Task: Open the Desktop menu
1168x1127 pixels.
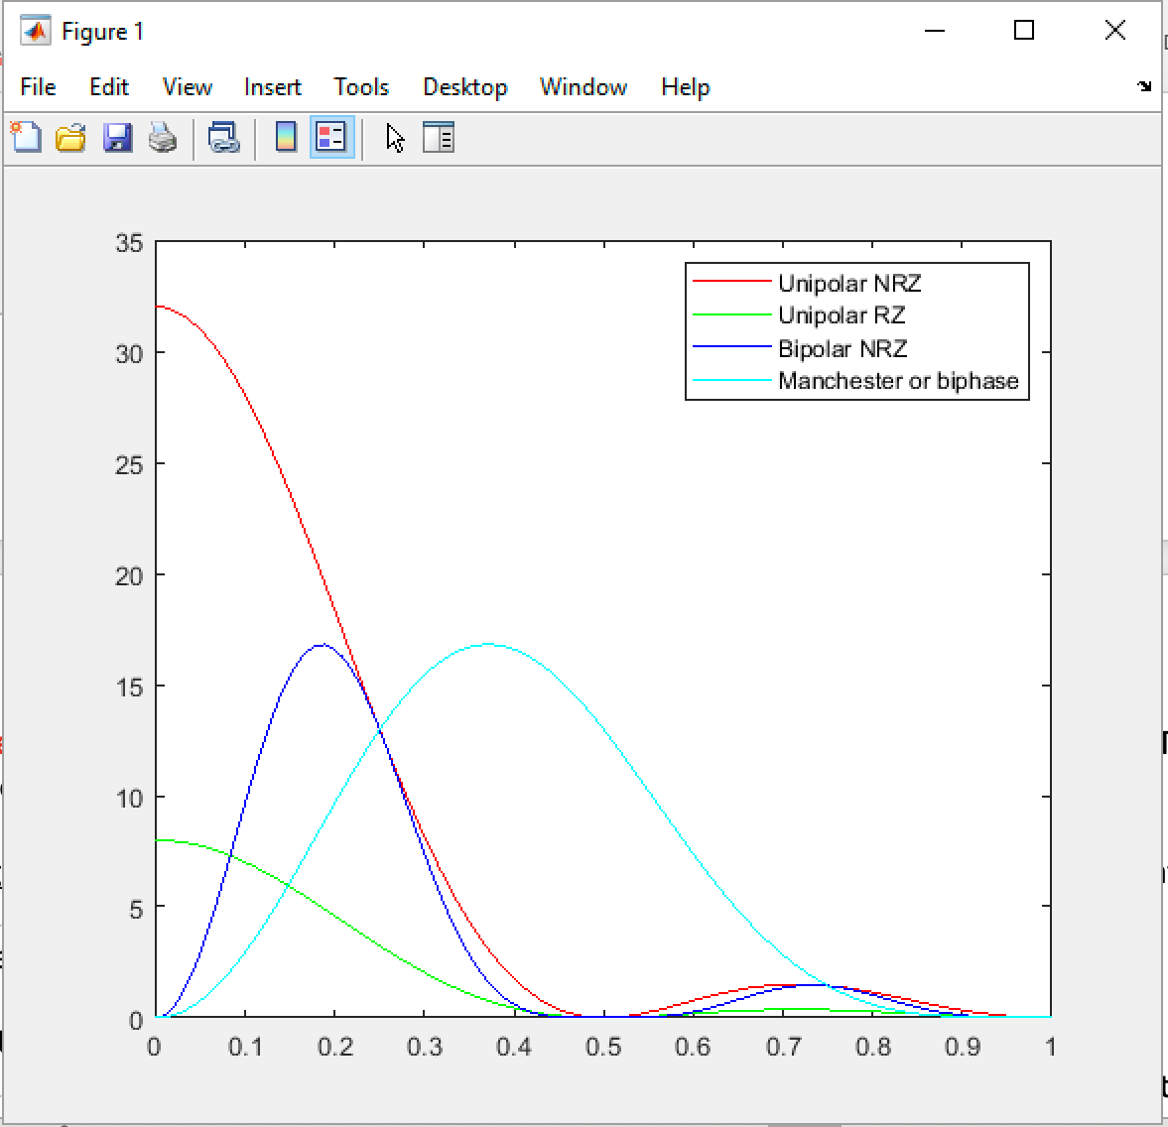Action: pyautogui.click(x=464, y=87)
